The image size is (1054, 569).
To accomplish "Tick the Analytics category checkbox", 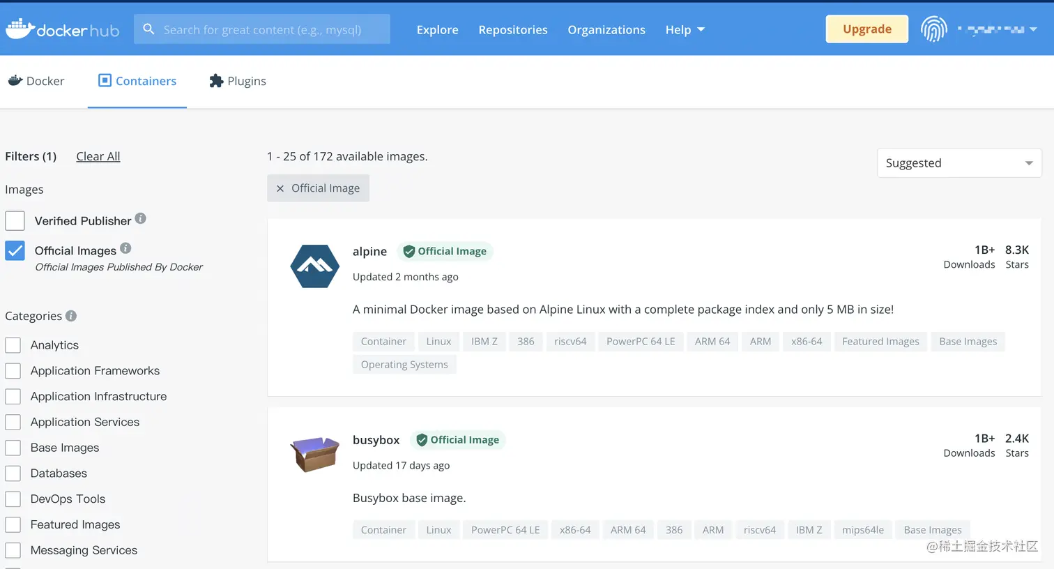I will [x=13, y=345].
